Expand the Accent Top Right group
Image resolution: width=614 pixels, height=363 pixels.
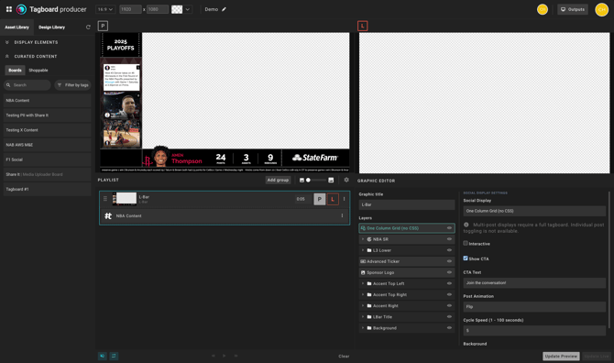[x=363, y=294]
